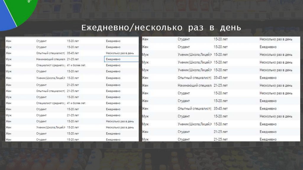This screenshot has width=303, height=170.
Task: Click 'Несколько раз в день' in left Студент row
Action: tap(120, 121)
